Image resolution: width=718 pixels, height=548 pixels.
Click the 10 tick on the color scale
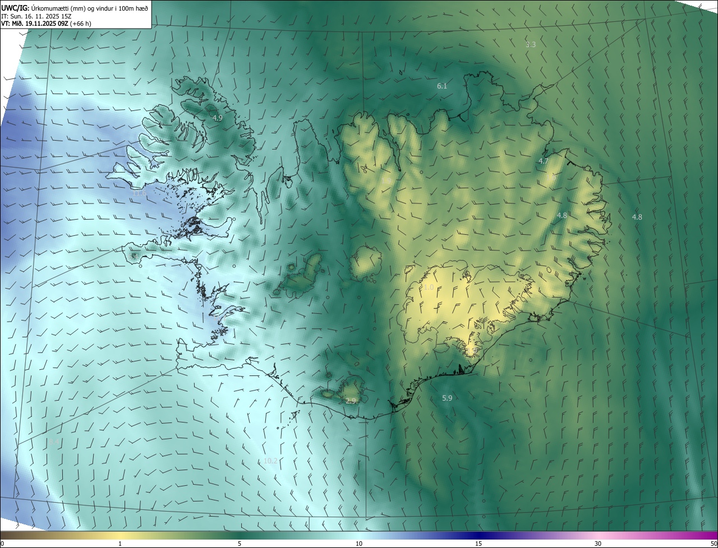(x=359, y=544)
